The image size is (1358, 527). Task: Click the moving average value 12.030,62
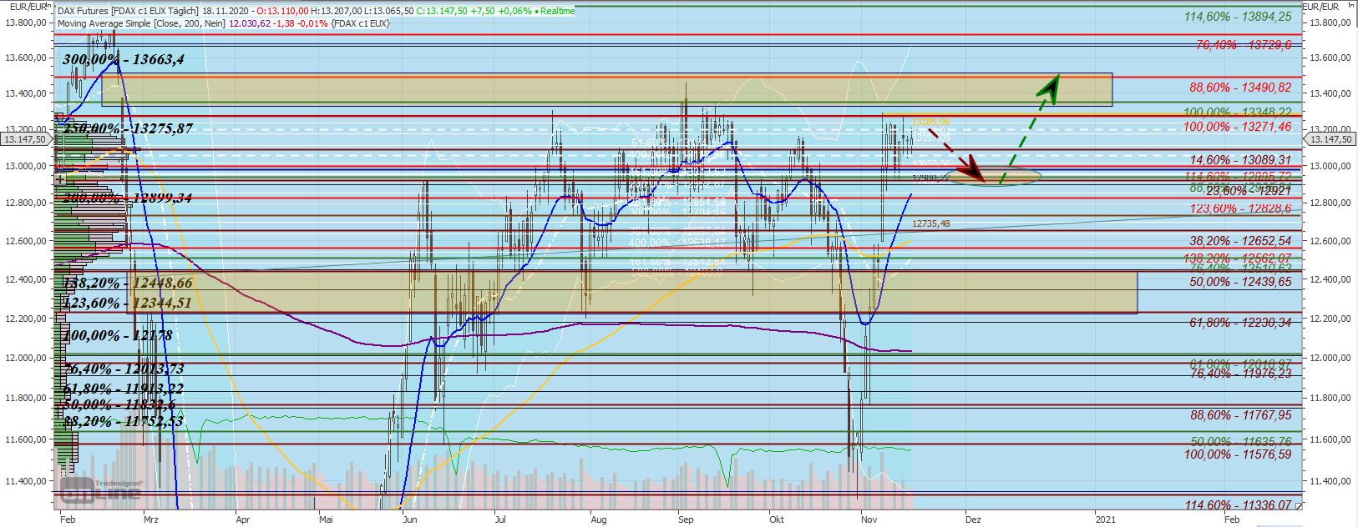click(248, 23)
